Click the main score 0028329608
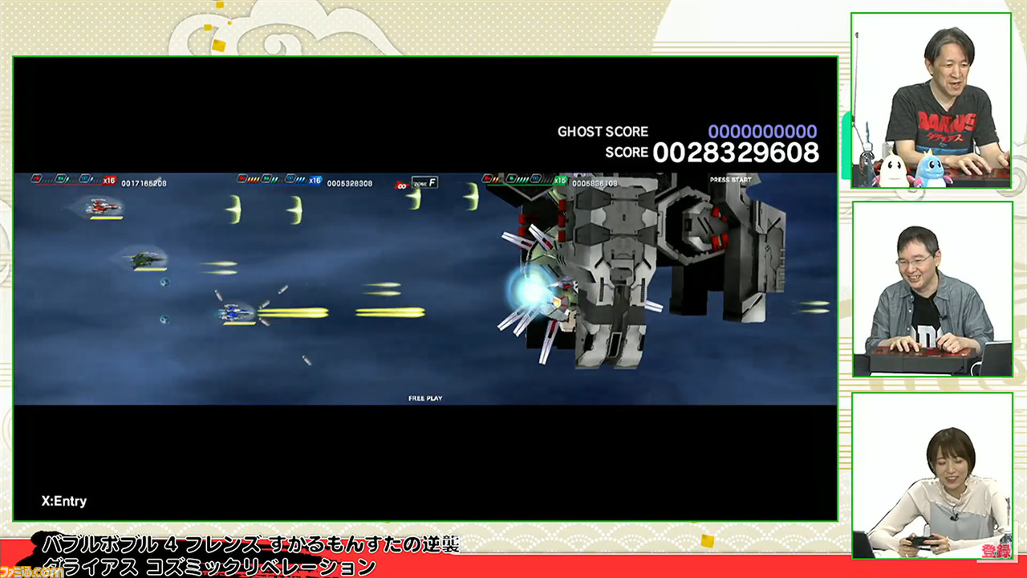 coord(736,153)
